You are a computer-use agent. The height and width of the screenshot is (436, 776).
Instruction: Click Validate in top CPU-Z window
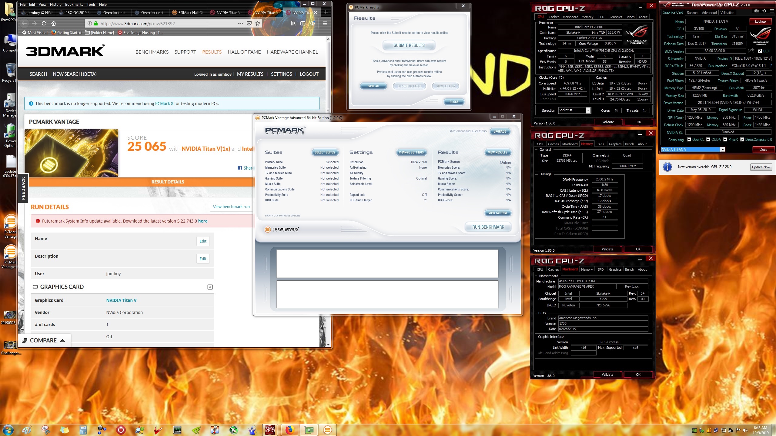(608, 122)
